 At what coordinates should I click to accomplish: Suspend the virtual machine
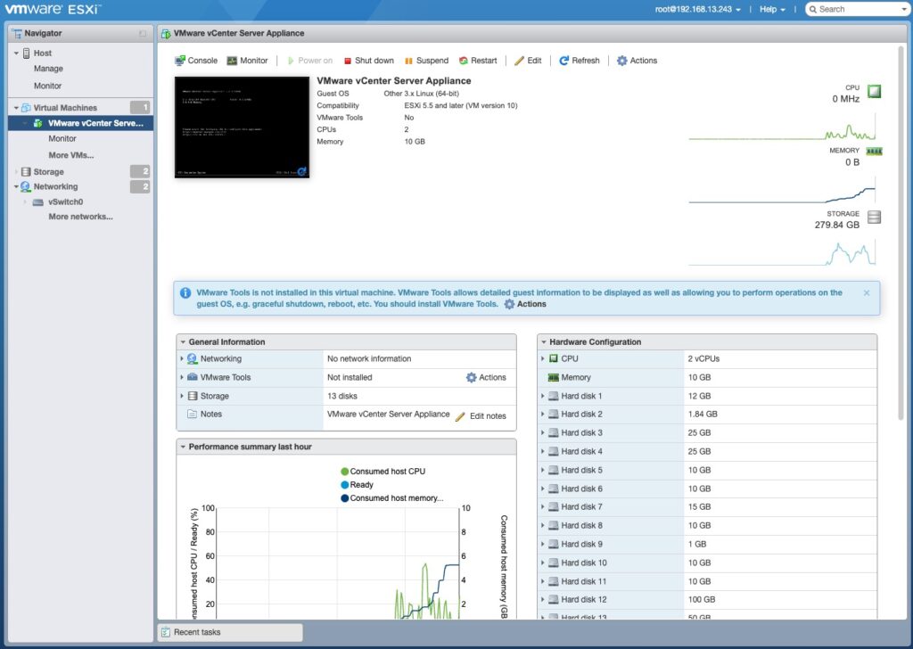[x=426, y=61]
